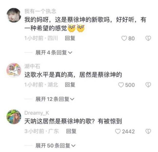
Task: Expand the 4 replies thread
Action: (54, 53)
